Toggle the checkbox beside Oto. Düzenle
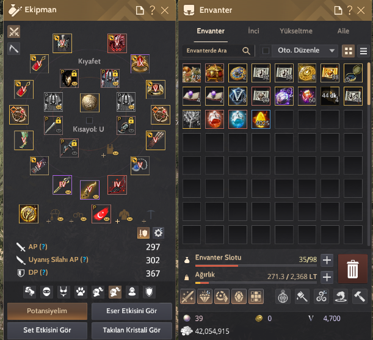Screen dimensions: 373x340 coord(266,51)
